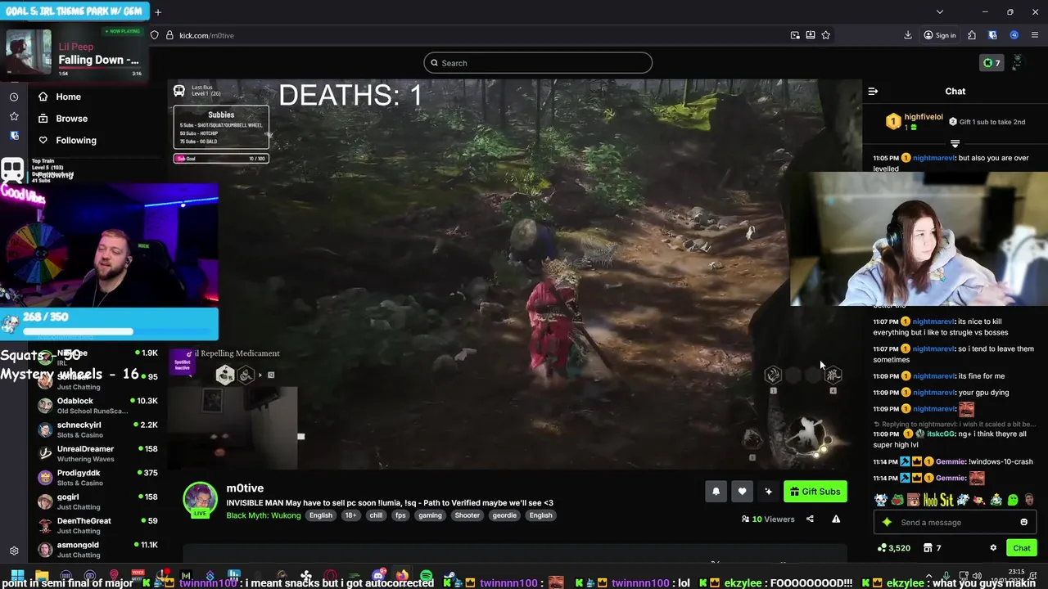1048x589 pixels.
Task: Open a new browser tab with plus
Action: click(x=158, y=11)
